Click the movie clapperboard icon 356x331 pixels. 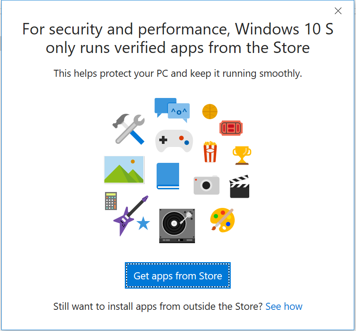pos(239,187)
